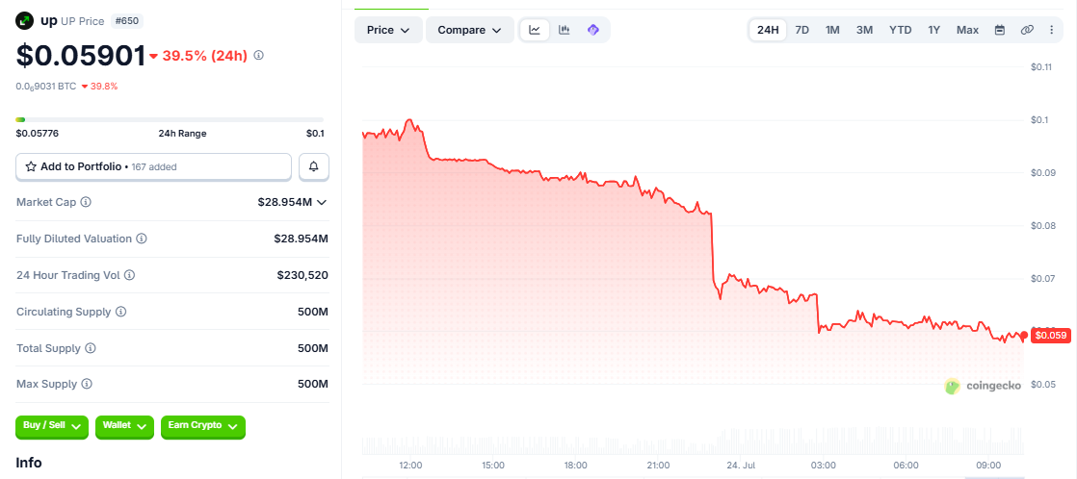Switch to candlestick chart view icon

coord(564,30)
